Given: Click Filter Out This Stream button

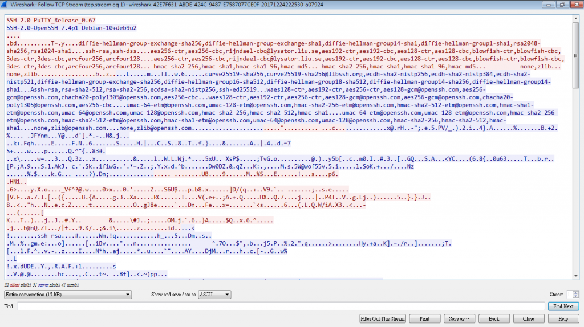Looking at the screenshot, I should click(x=383, y=319).
